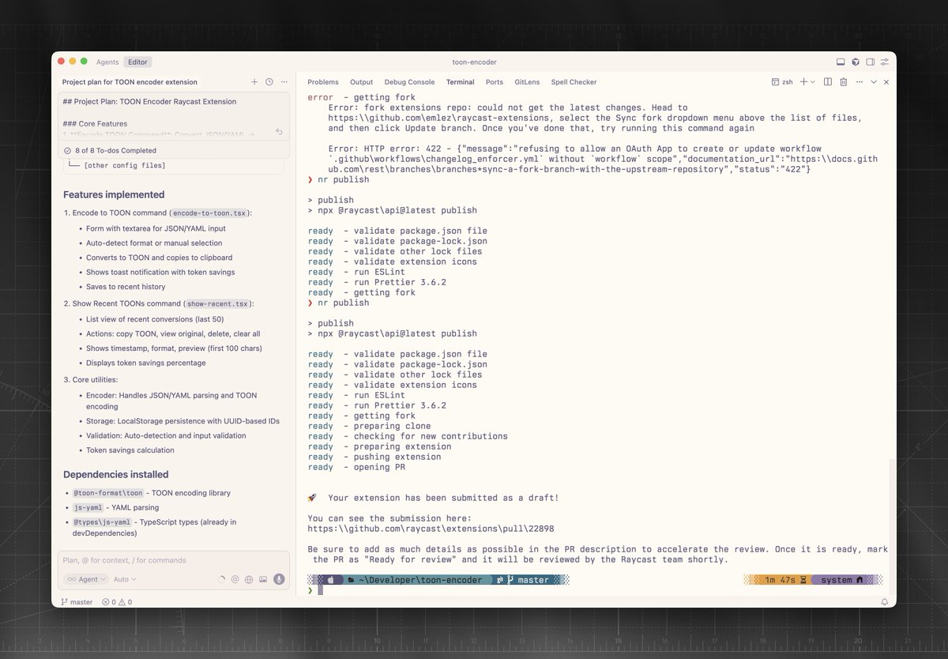Image resolution: width=948 pixels, height=659 pixels.
Task: Click the zsh terminal shell icon
Action: pyautogui.click(x=776, y=82)
